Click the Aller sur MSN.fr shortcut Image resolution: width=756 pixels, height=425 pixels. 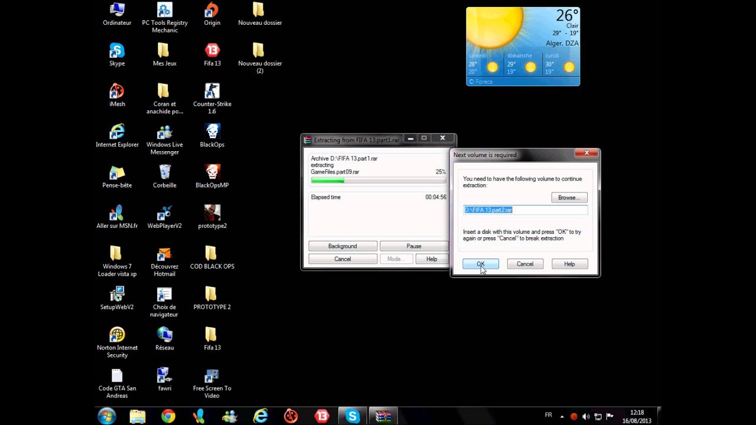(x=117, y=218)
